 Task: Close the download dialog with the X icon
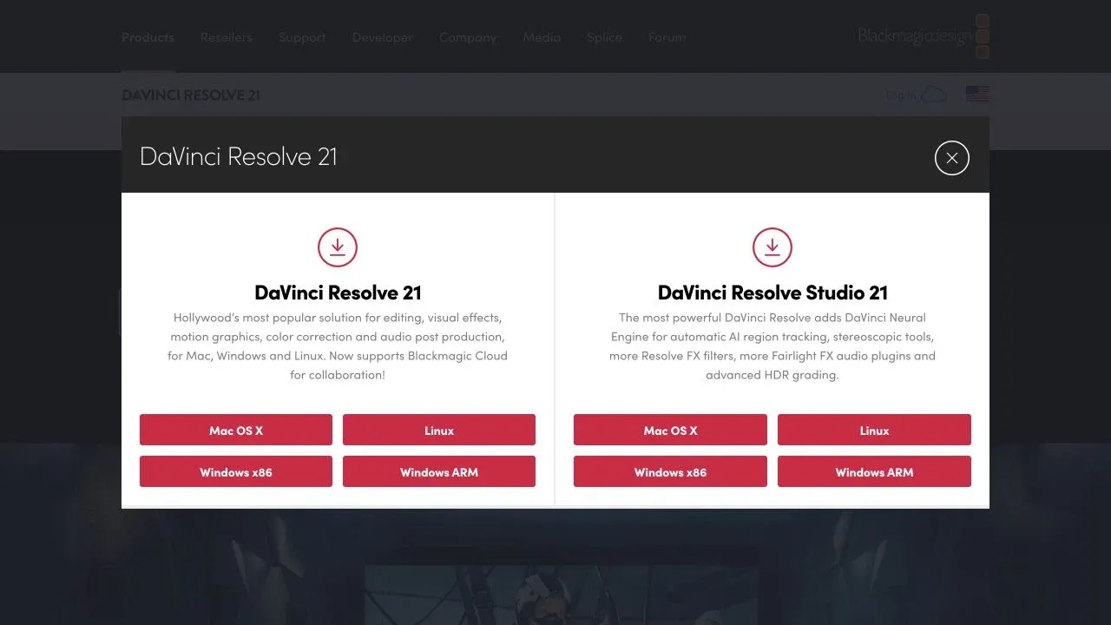coord(952,158)
